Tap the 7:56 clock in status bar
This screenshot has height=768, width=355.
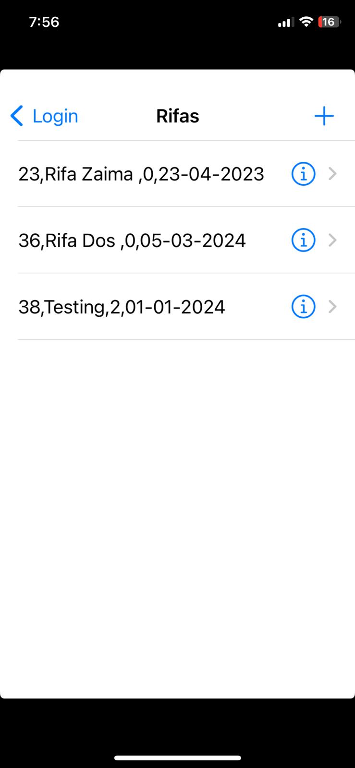44,22
